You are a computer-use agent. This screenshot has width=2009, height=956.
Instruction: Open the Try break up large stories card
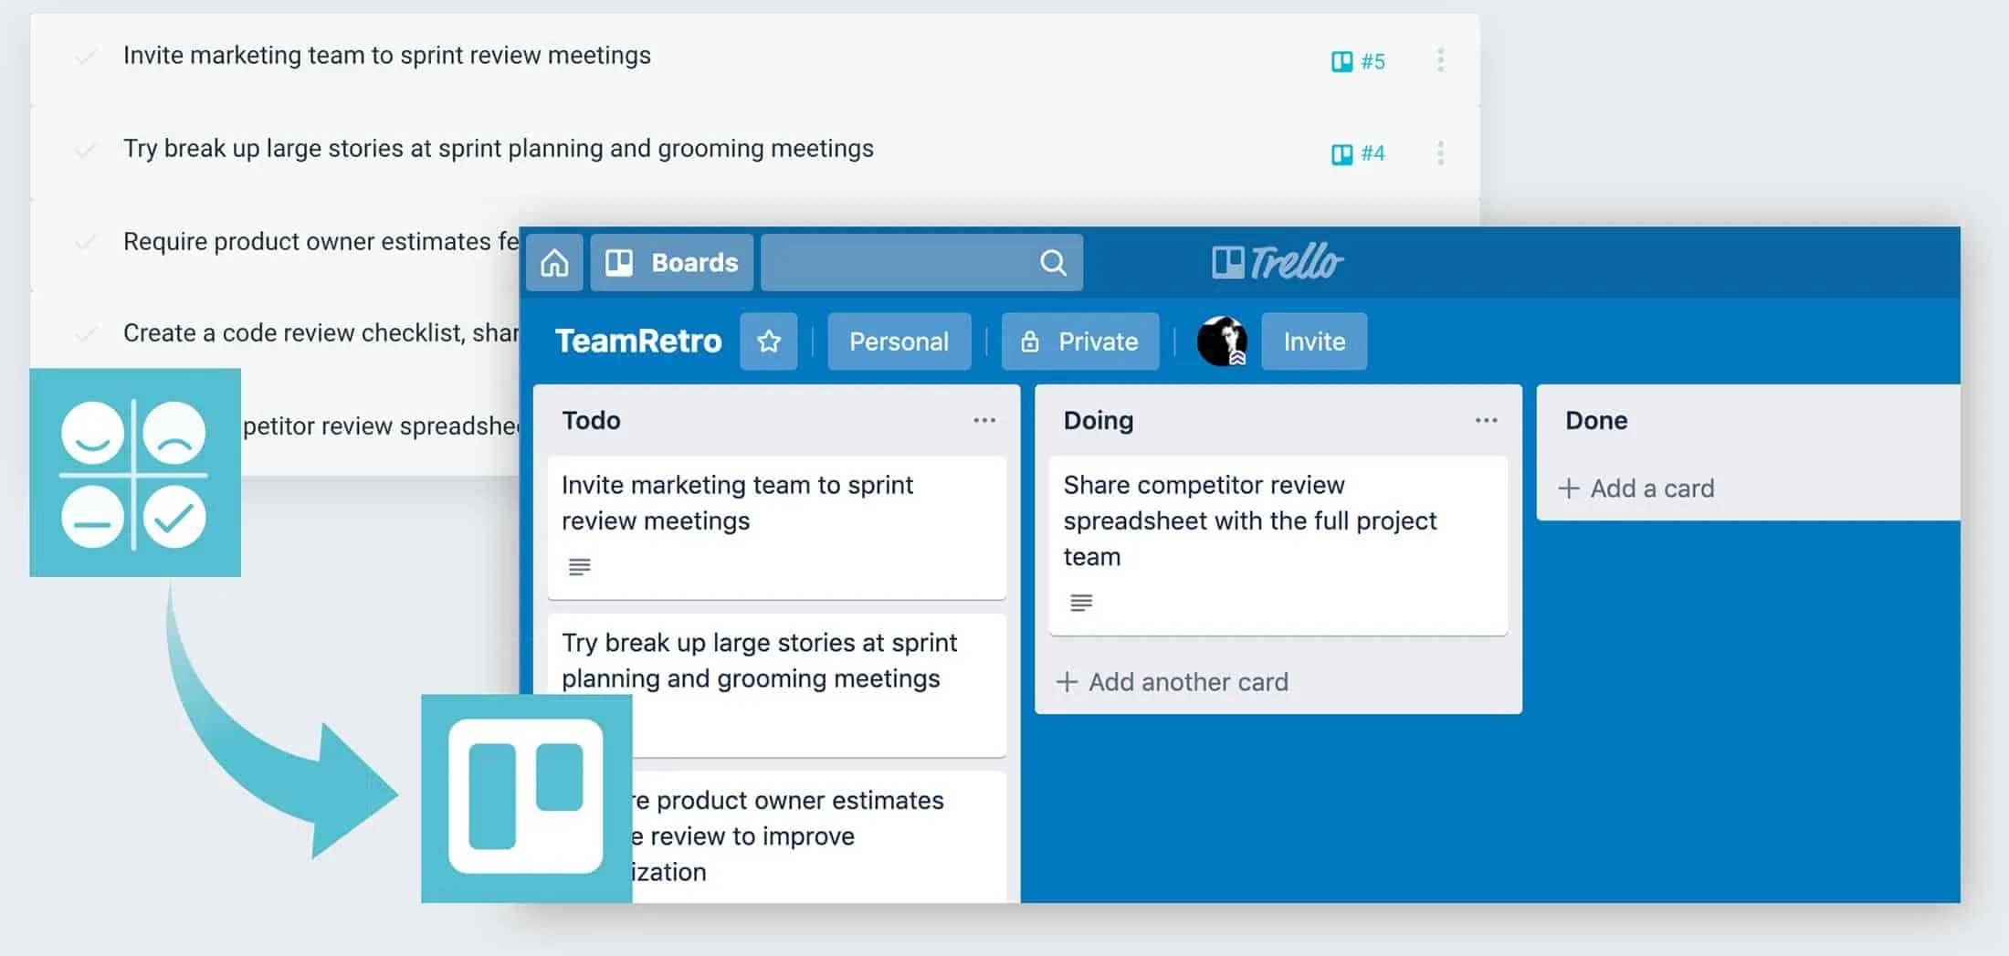pos(776,685)
